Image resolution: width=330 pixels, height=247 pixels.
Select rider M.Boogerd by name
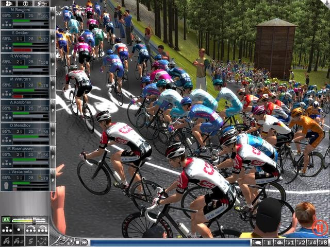point(21,10)
